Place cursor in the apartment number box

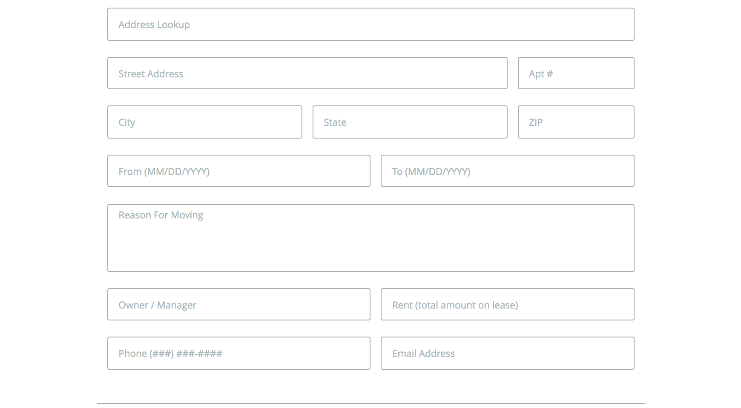576,73
